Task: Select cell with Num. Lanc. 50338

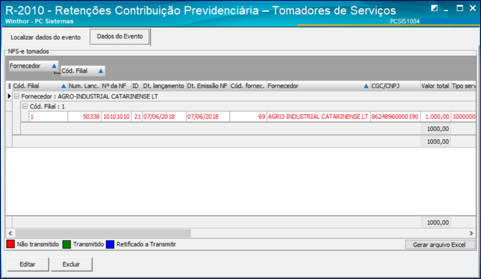Action: coord(84,117)
